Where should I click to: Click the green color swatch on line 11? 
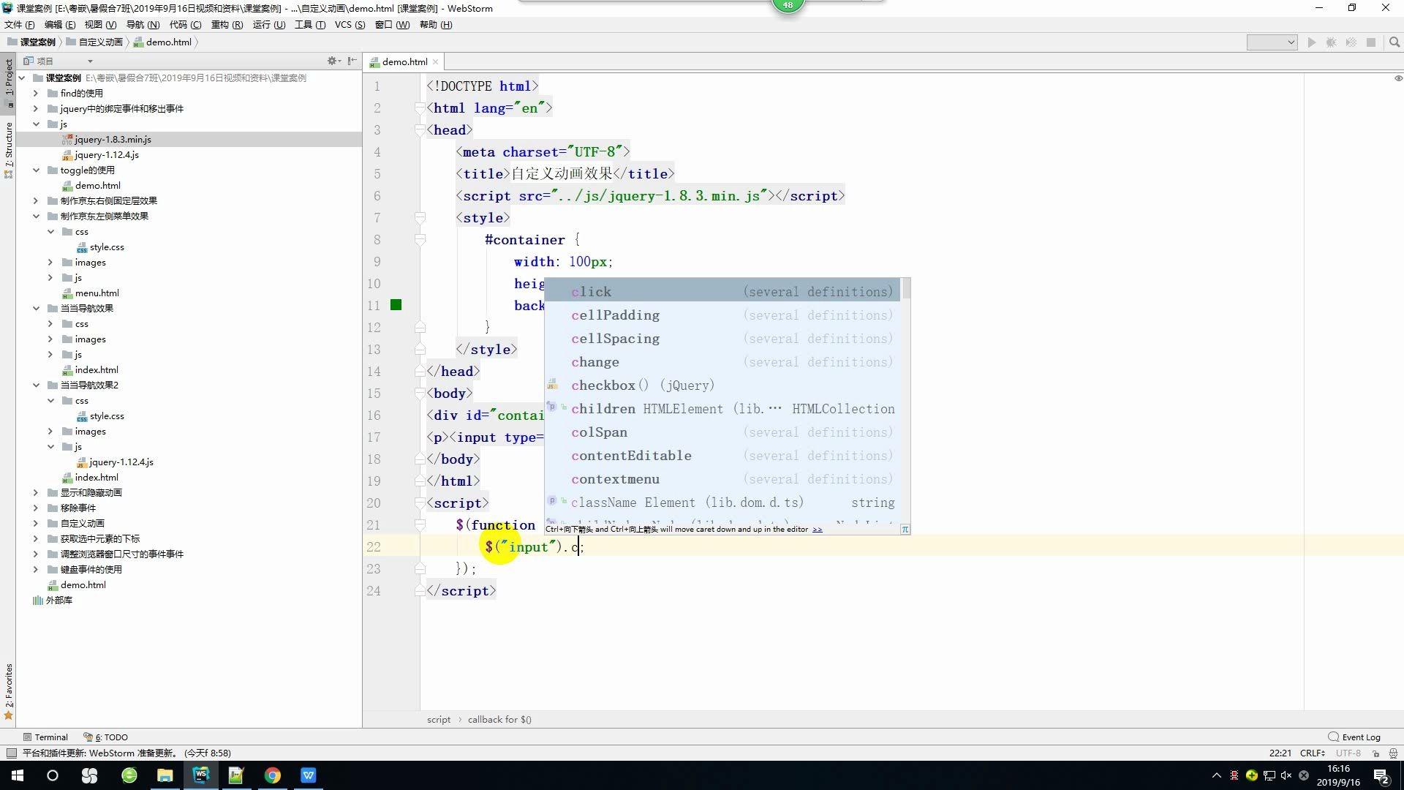point(396,304)
